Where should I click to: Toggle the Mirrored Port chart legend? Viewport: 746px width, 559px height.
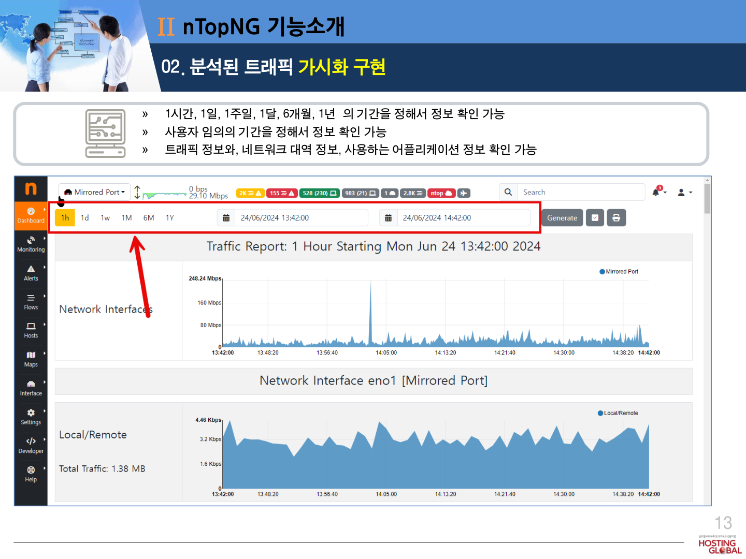coord(619,272)
